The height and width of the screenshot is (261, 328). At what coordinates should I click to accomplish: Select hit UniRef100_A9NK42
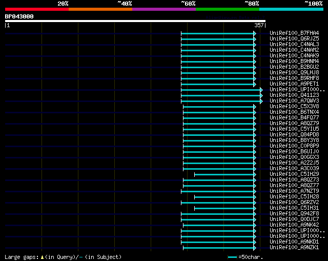pyautogui.click(x=294, y=225)
